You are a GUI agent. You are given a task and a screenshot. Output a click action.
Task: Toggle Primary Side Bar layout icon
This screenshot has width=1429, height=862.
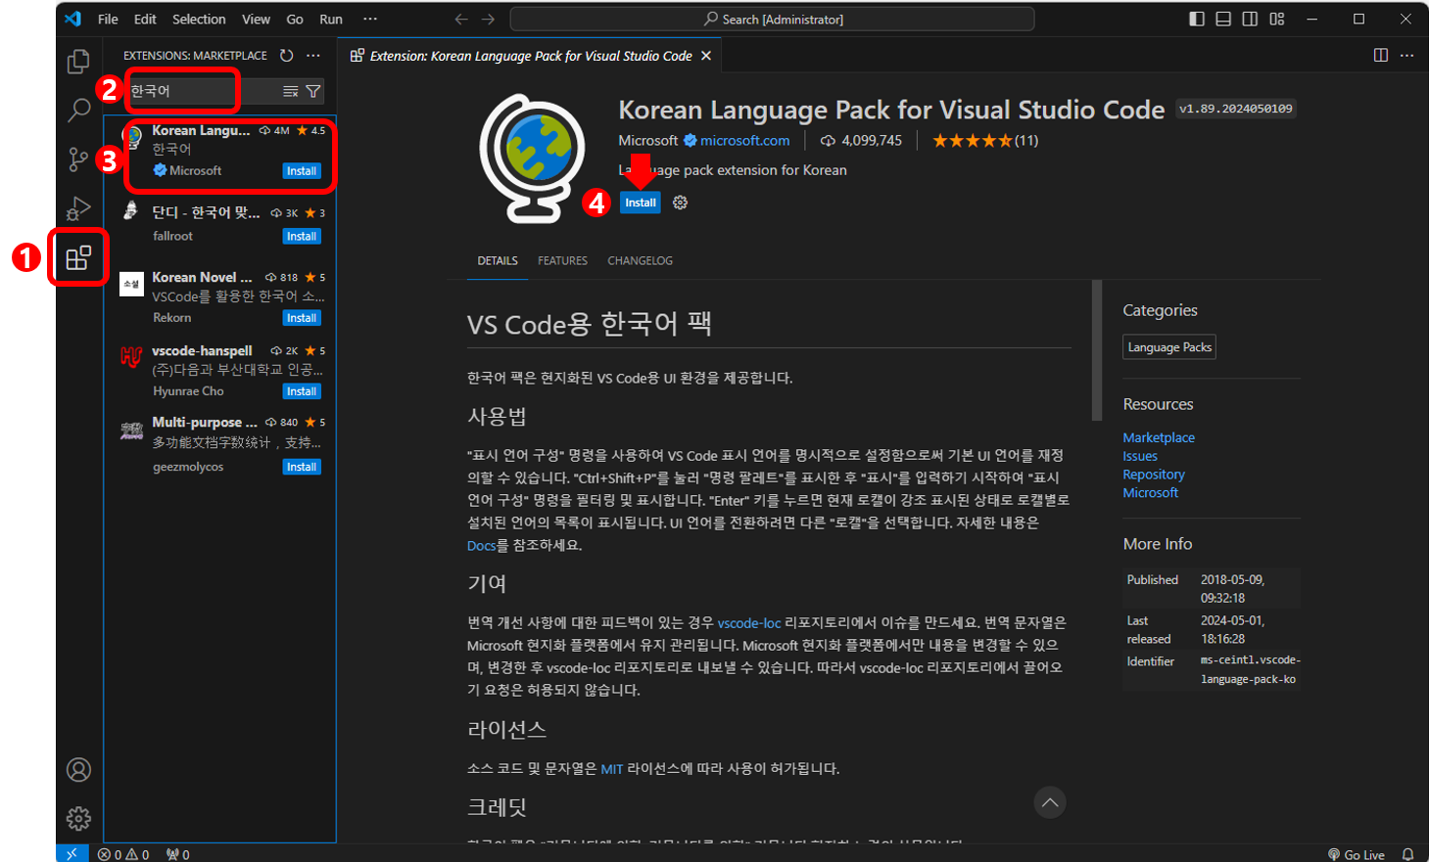click(1197, 19)
